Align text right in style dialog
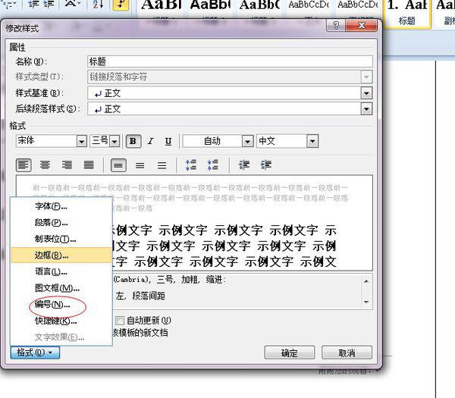Viewport: 455px width, 398px height. (x=67, y=165)
